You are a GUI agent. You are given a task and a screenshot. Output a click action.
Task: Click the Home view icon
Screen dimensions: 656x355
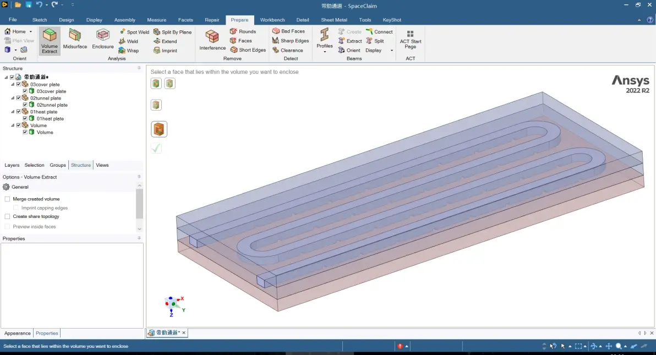click(8, 31)
